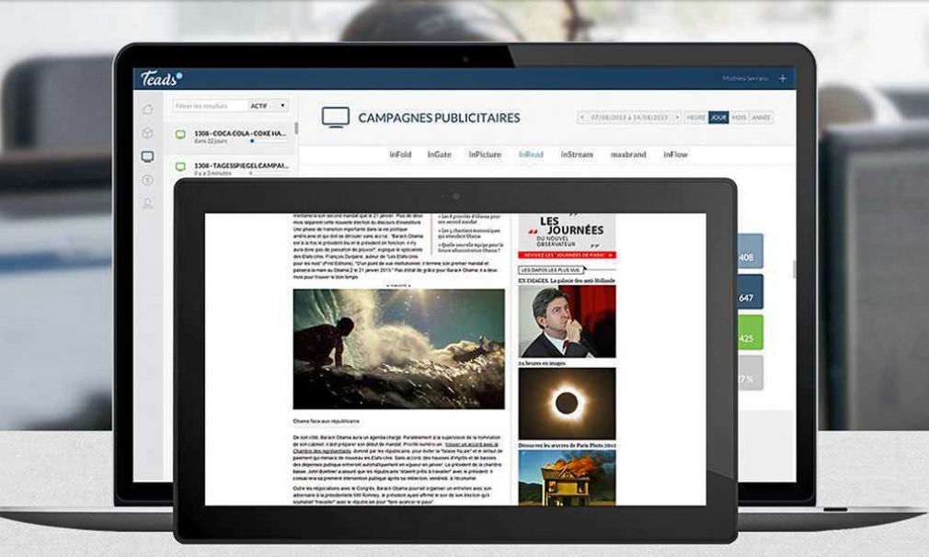Select the home icon in the left sidebar
This screenshot has width=929, height=557.
point(148,108)
